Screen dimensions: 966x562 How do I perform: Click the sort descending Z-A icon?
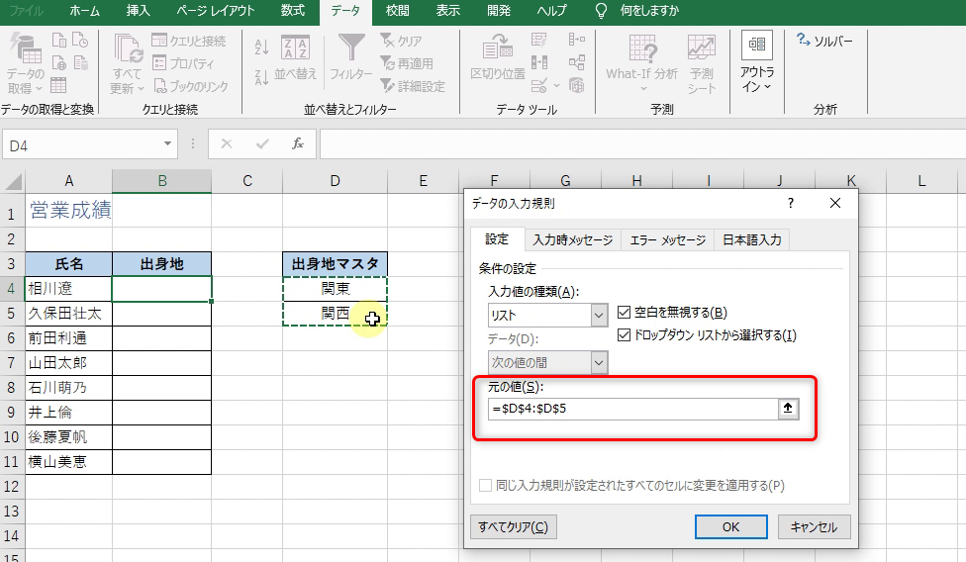click(x=262, y=76)
